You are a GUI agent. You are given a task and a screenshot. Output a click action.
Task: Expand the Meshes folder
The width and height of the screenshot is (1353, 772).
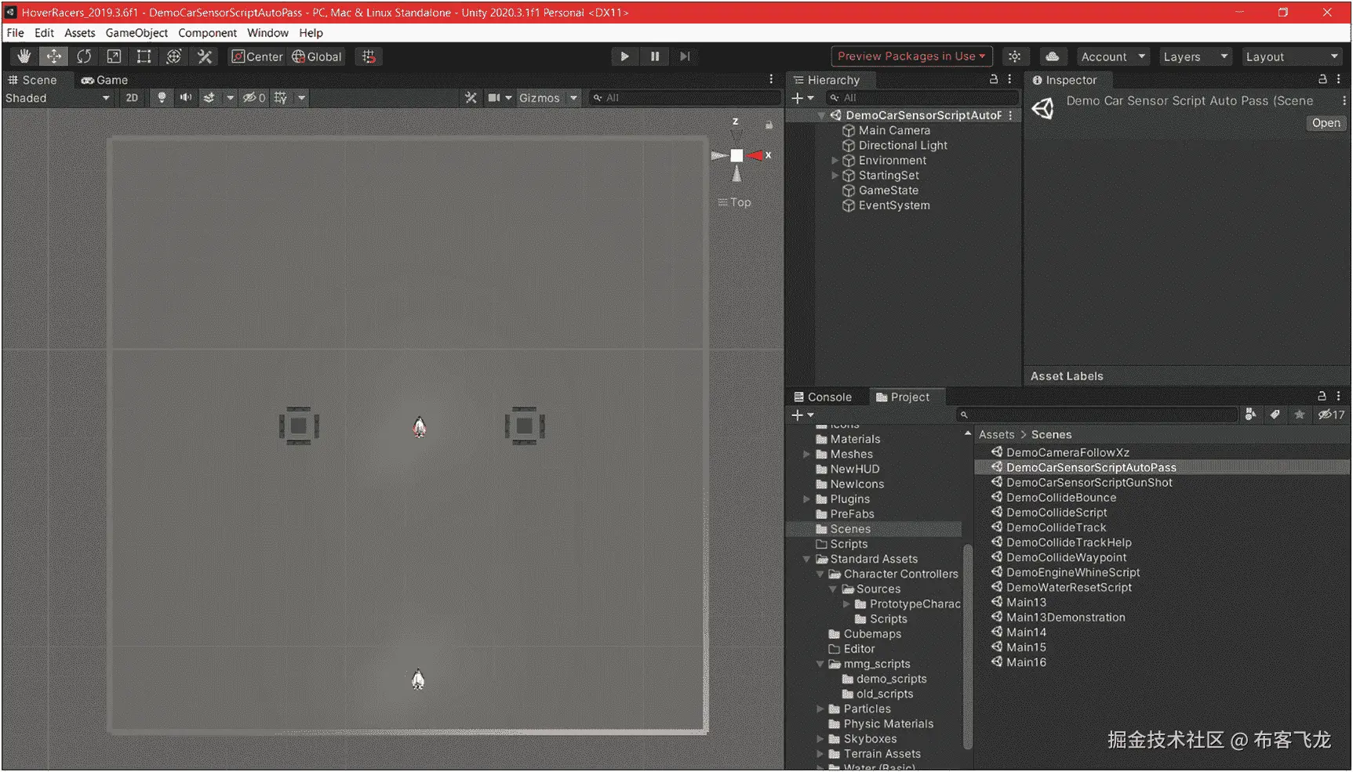[x=806, y=455]
